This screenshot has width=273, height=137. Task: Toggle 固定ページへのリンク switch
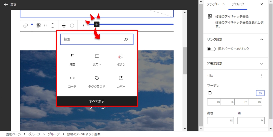[211, 49]
